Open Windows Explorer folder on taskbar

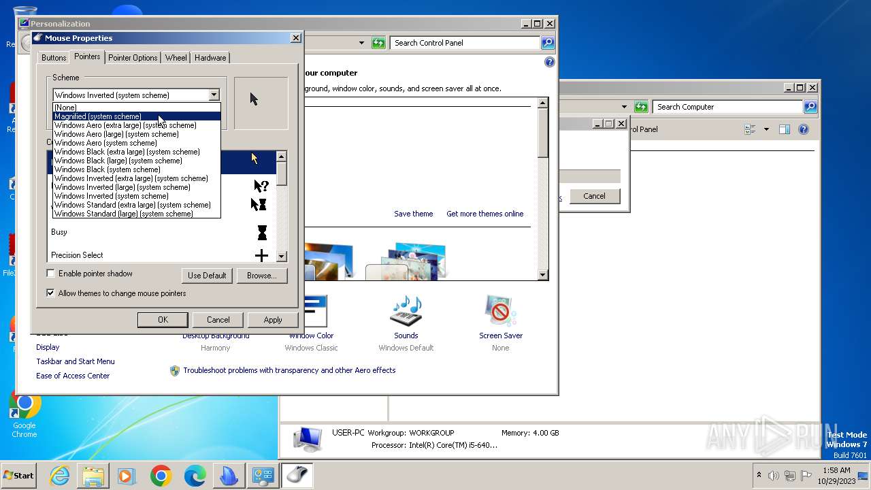[93, 476]
